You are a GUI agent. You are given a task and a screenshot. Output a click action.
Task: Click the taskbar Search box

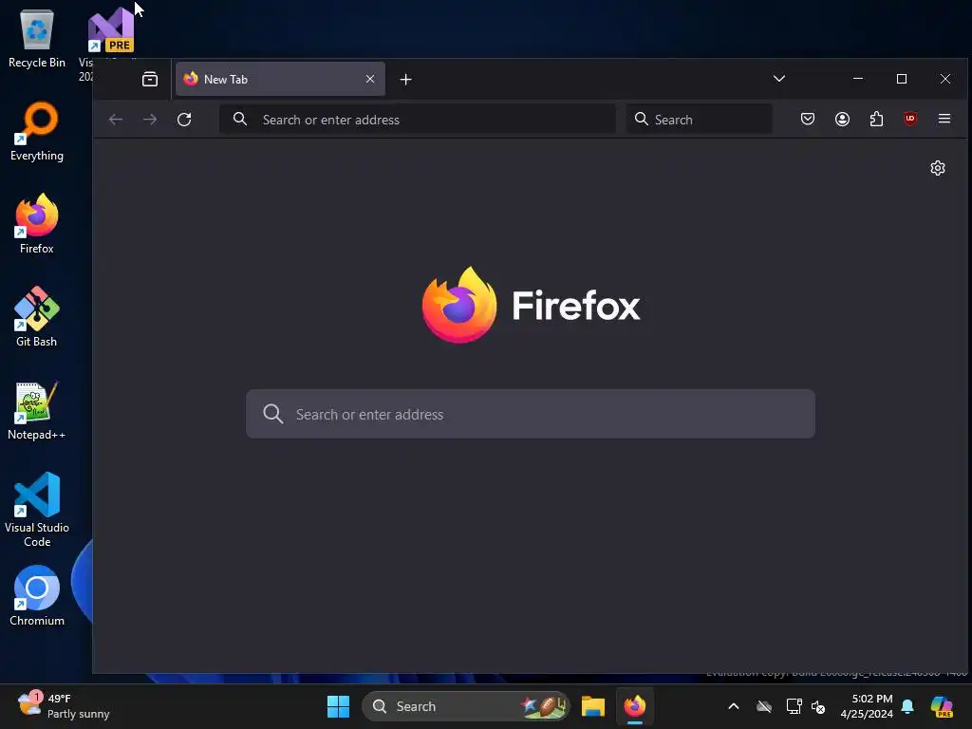tap(465, 706)
